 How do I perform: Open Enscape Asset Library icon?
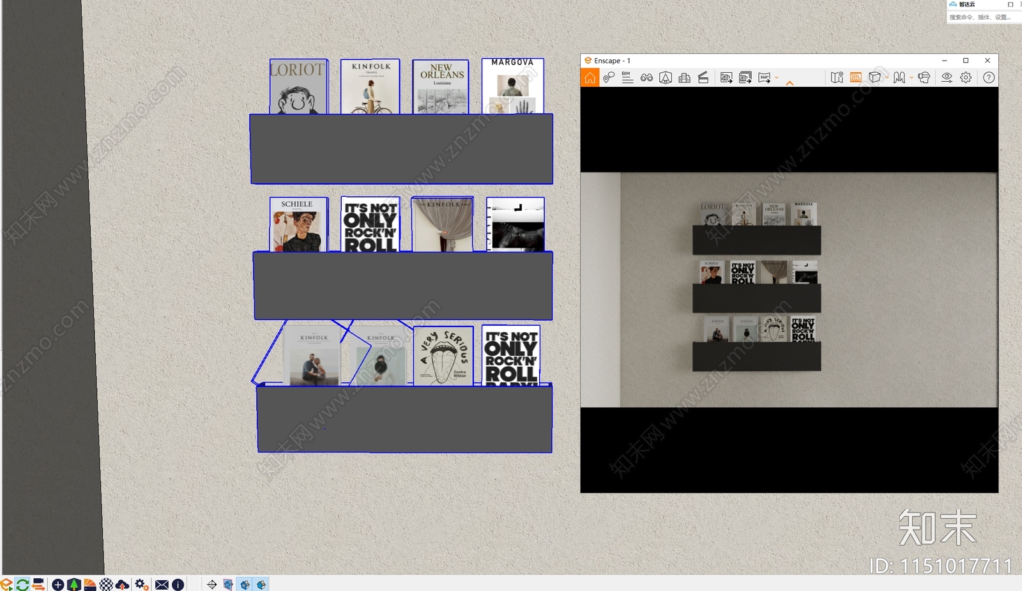click(x=899, y=77)
